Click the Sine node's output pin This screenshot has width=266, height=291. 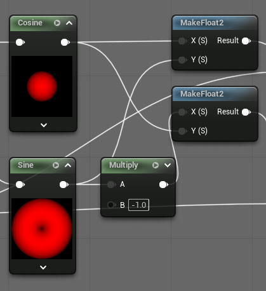coord(64,185)
